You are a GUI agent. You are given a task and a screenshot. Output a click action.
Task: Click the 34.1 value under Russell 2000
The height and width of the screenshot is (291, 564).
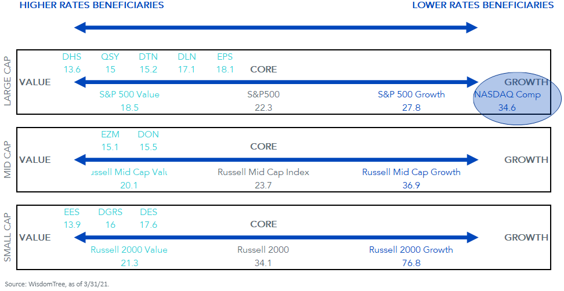pyautogui.click(x=263, y=263)
